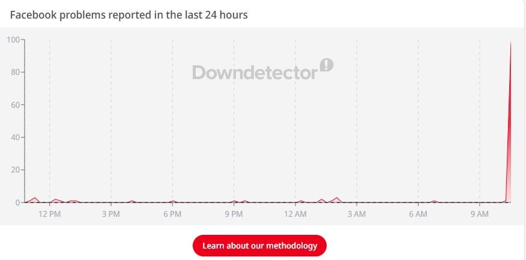Click the 6 AM time axis label
Viewport: 526px width, 260px height.
[x=418, y=214]
